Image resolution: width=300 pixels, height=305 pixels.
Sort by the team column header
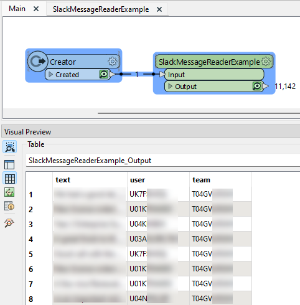tap(220, 180)
